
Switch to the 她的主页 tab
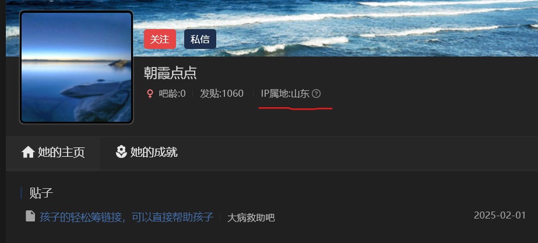(53, 153)
